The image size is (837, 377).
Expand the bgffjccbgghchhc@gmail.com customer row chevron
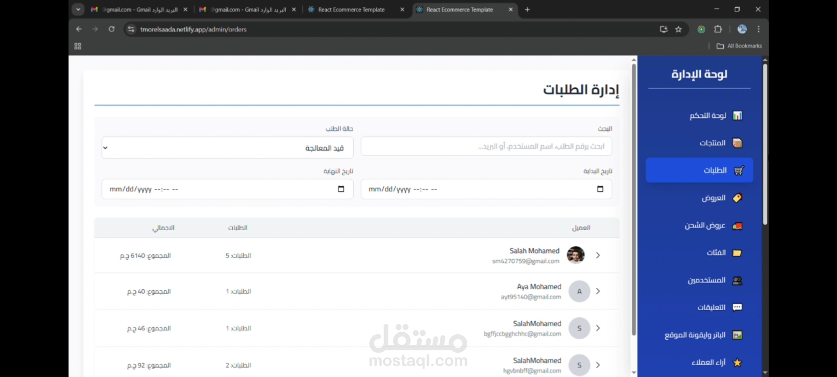click(x=598, y=328)
